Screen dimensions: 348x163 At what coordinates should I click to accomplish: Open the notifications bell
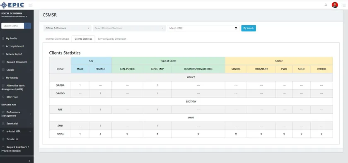tap(326, 5)
